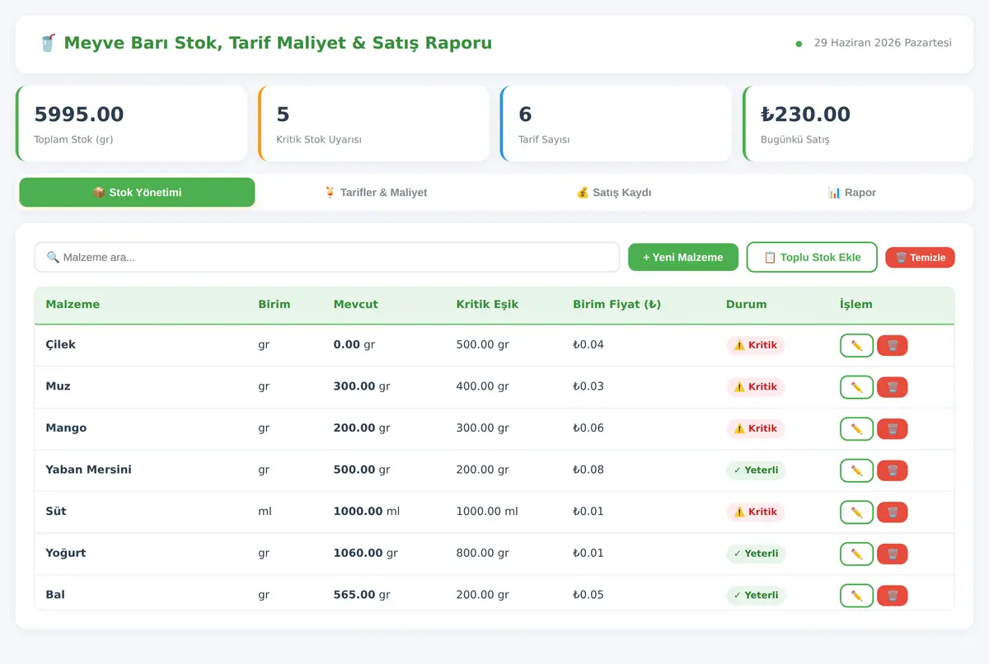The image size is (989, 664).
Task: Delete the Muz ingredient row
Action: 893,387
